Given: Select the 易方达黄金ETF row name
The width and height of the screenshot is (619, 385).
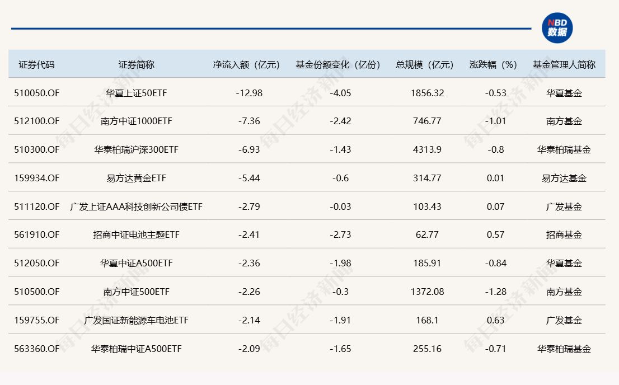Looking at the screenshot, I should tap(136, 179).
